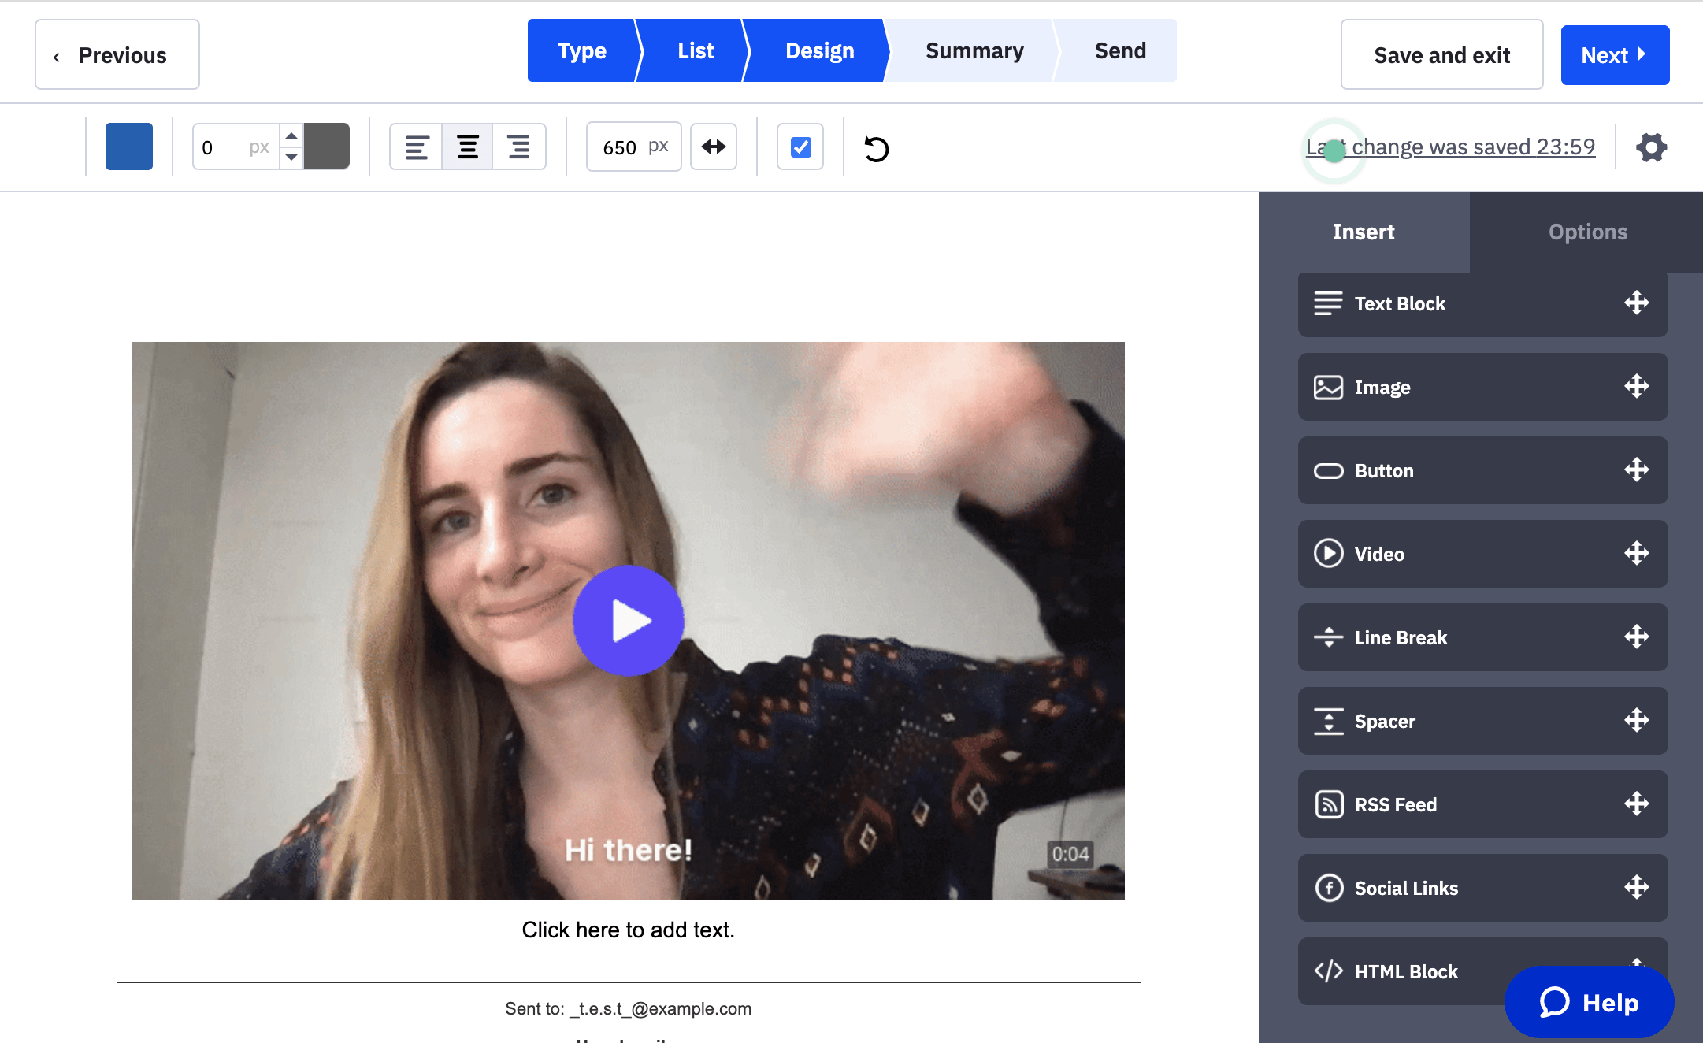Go to the Type step
The image size is (1703, 1043).
pyautogui.click(x=582, y=50)
